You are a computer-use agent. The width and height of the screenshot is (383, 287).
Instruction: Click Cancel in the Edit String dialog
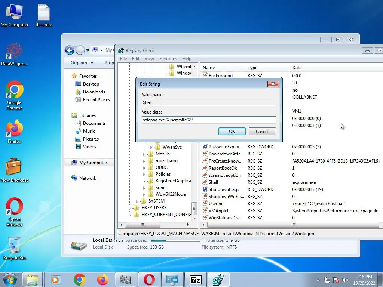(x=262, y=131)
